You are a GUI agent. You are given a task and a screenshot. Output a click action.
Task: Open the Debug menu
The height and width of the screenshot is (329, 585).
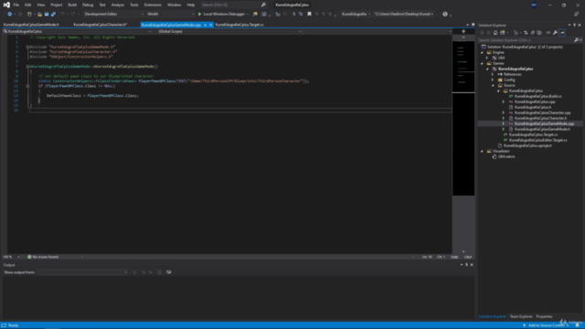(x=88, y=5)
